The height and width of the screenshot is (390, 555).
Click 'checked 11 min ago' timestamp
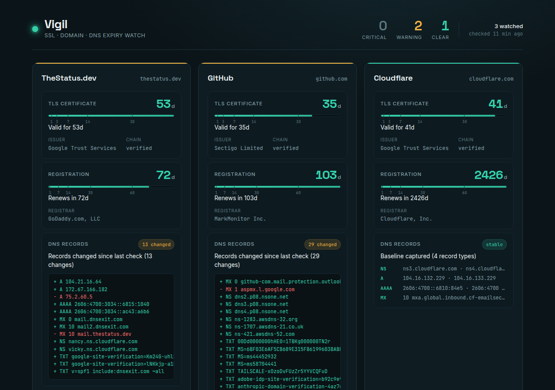click(496, 34)
